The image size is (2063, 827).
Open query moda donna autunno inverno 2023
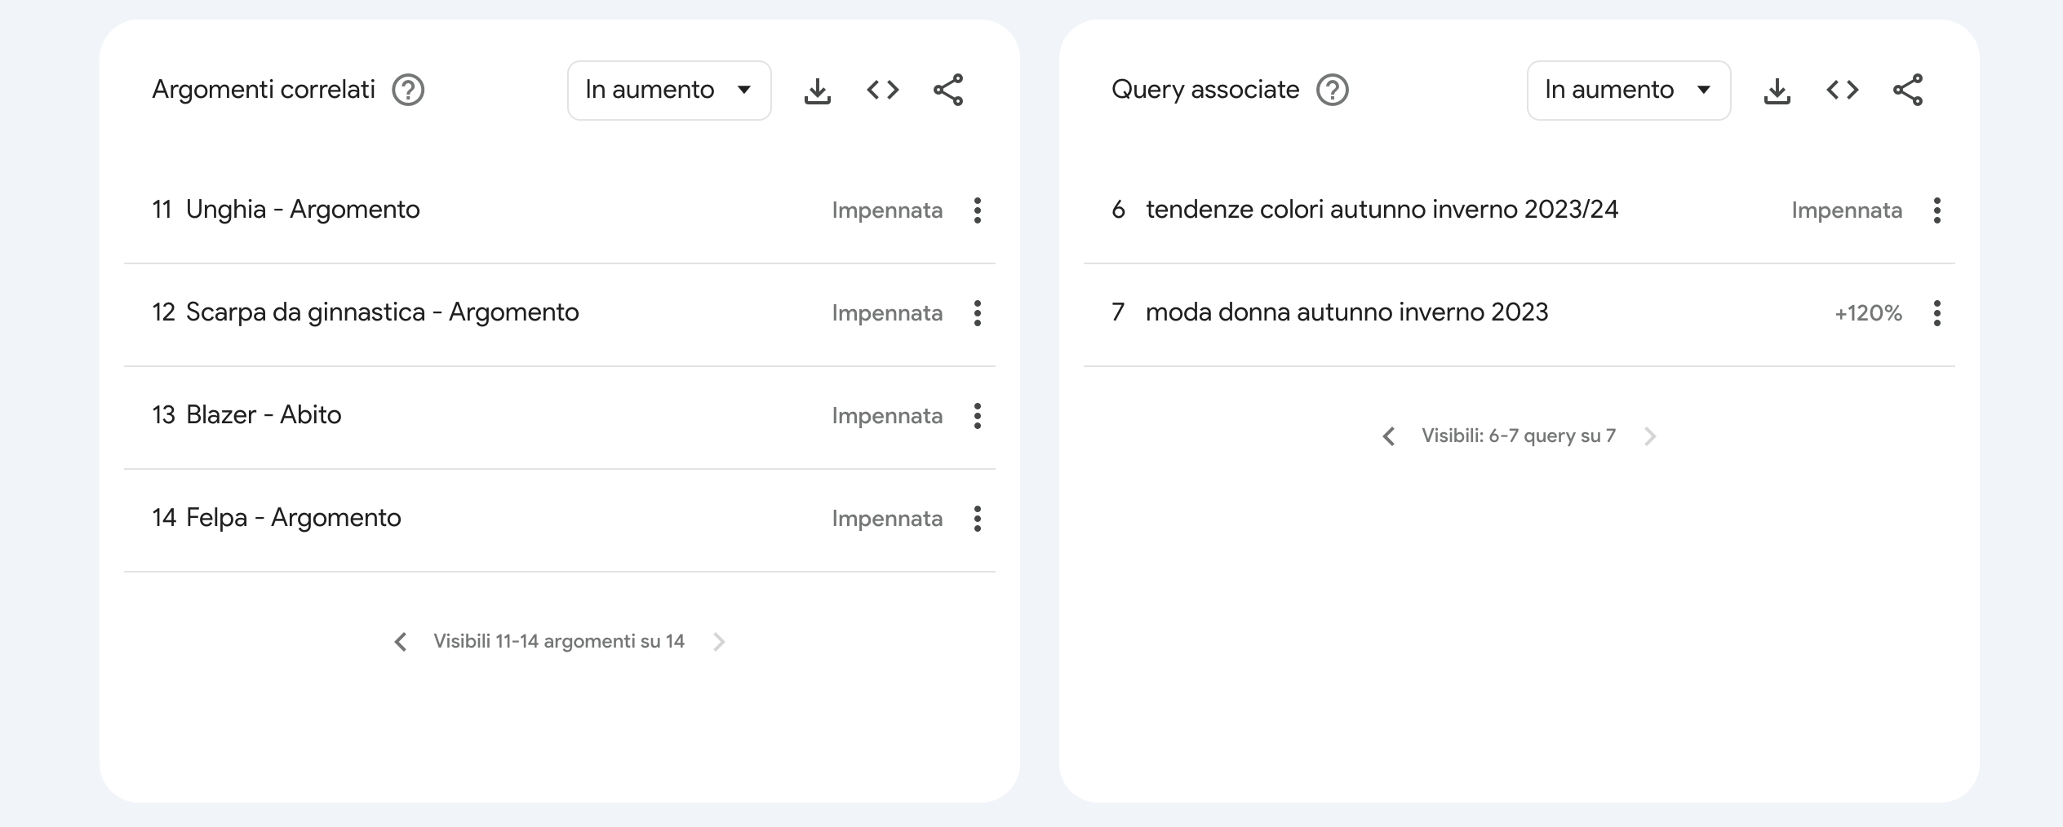coord(1346,312)
